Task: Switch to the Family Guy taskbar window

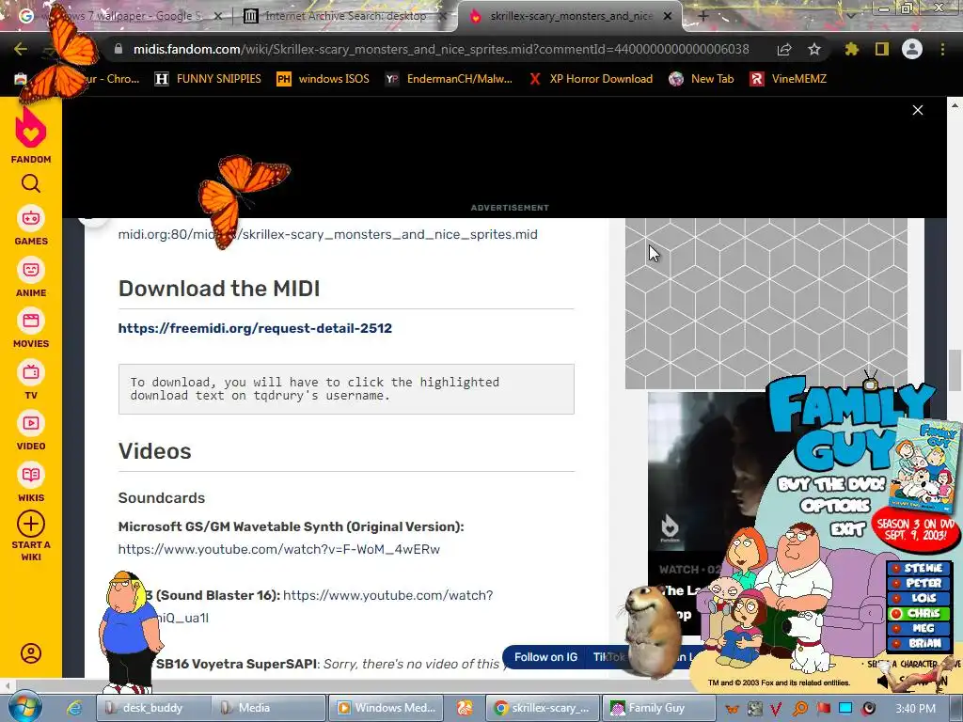Action: coord(658,708)
